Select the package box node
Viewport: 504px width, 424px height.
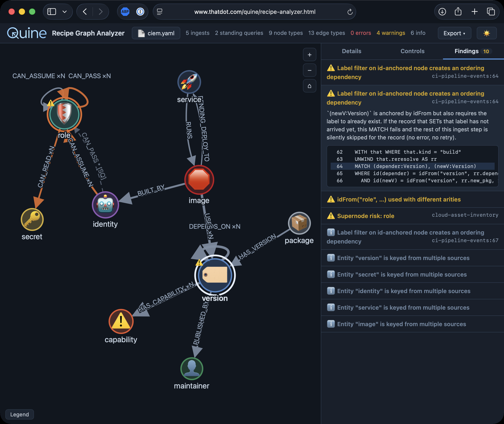pyautogui.click(x=299, y=223)
